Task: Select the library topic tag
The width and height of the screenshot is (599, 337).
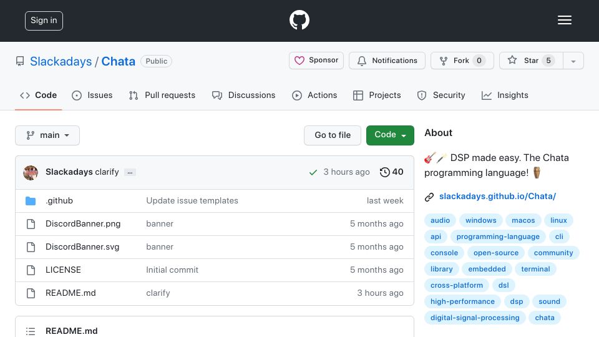Action: [x=441, y=269]
